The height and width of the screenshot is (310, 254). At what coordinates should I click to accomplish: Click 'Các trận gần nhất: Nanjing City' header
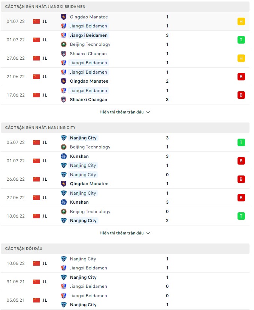pyautogui.click(x=40, y=128)
